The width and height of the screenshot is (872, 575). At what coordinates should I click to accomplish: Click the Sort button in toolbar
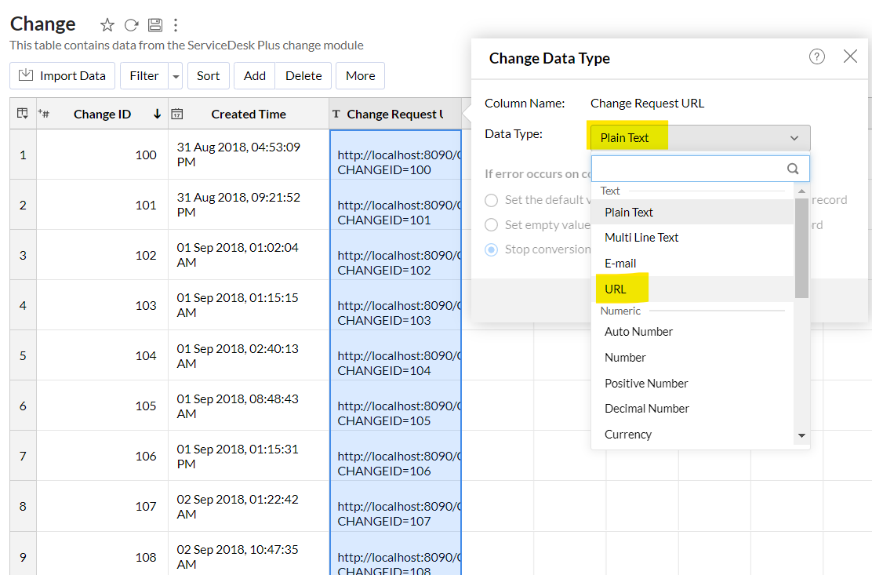click(x=208, y=76)
